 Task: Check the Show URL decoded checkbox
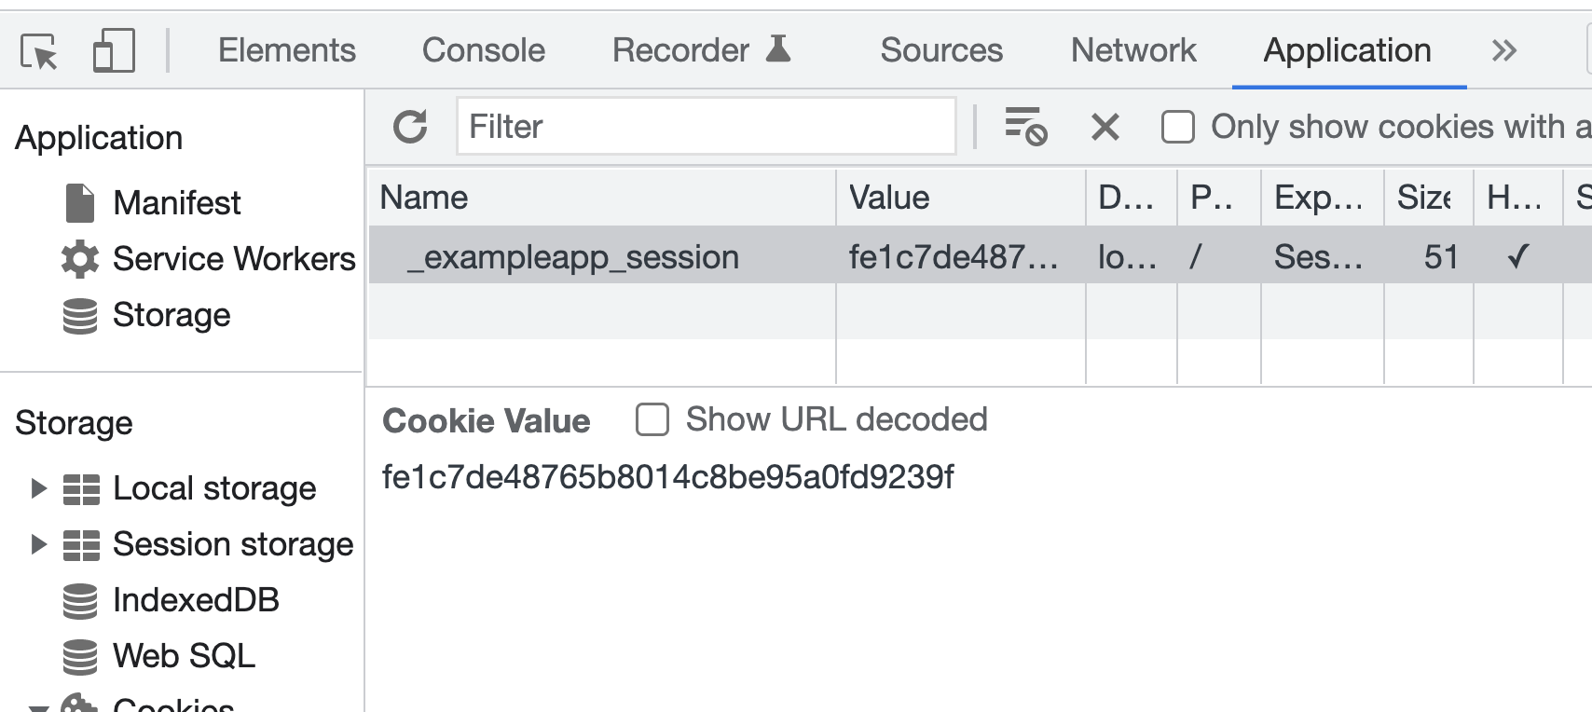tap(652, 419)
